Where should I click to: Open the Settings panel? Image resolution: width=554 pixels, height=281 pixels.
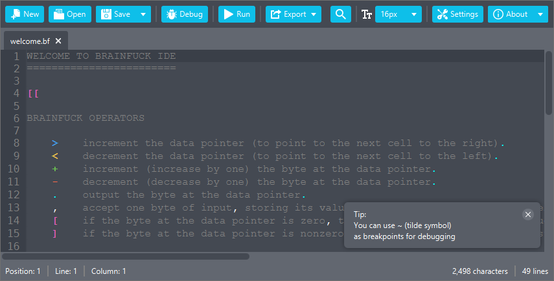coord(457,14)
